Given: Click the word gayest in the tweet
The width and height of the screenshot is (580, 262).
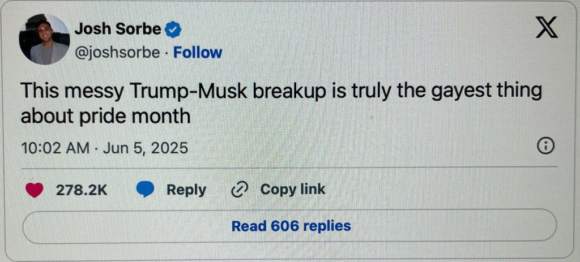Looking at the screenshot, I should pos(462,91).
